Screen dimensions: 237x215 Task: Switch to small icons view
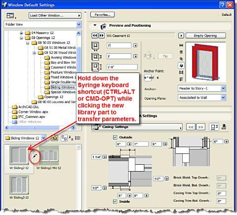coord(71,138)
